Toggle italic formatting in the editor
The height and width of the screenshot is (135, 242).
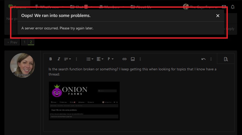coord(59,59)
